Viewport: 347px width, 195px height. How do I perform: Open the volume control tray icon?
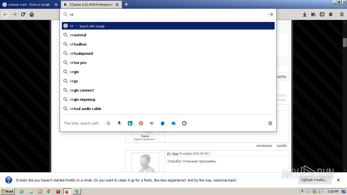309,191
